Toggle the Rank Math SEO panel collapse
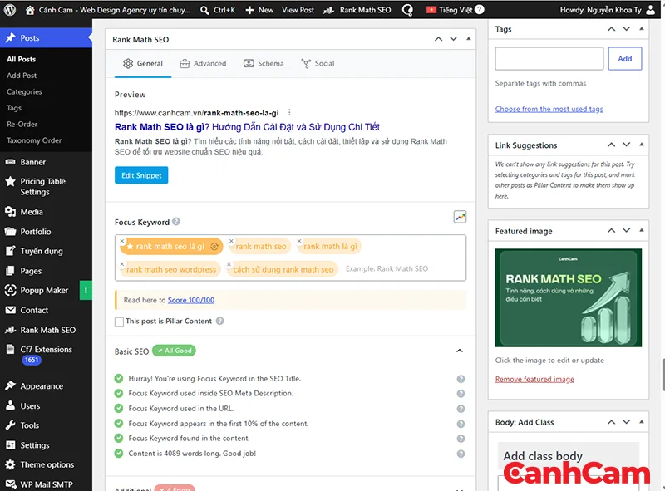 [x=469, y=38]
